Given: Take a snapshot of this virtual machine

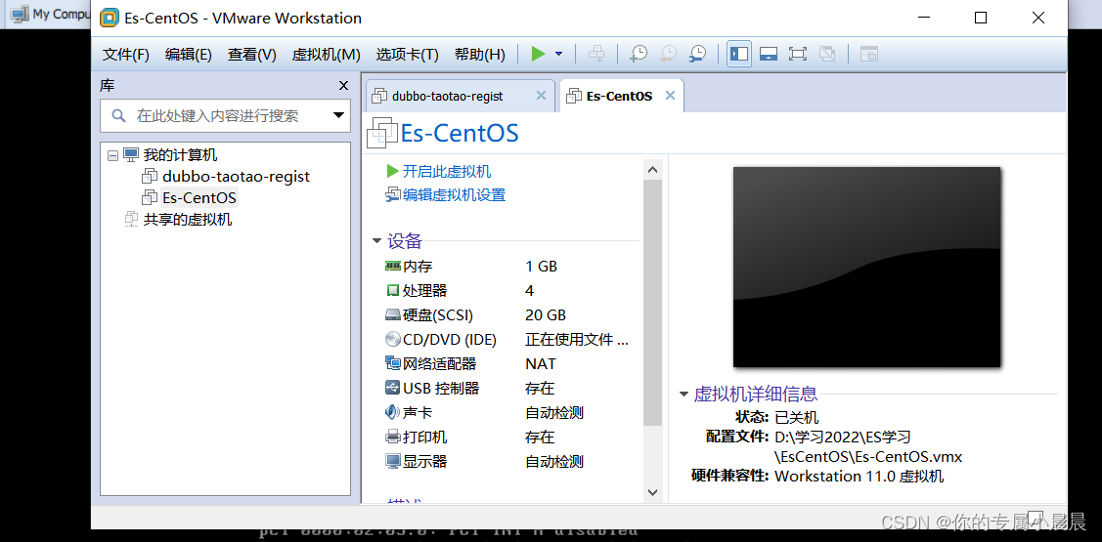Looking at the screenshot, I should (639, 54).
